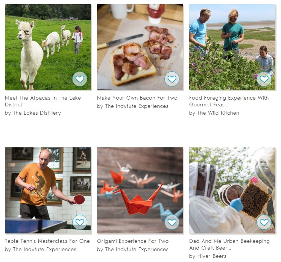Open the table tennis player image
Image resolution: width=281 pixels, height=262 pixels.
click(48, 190)
